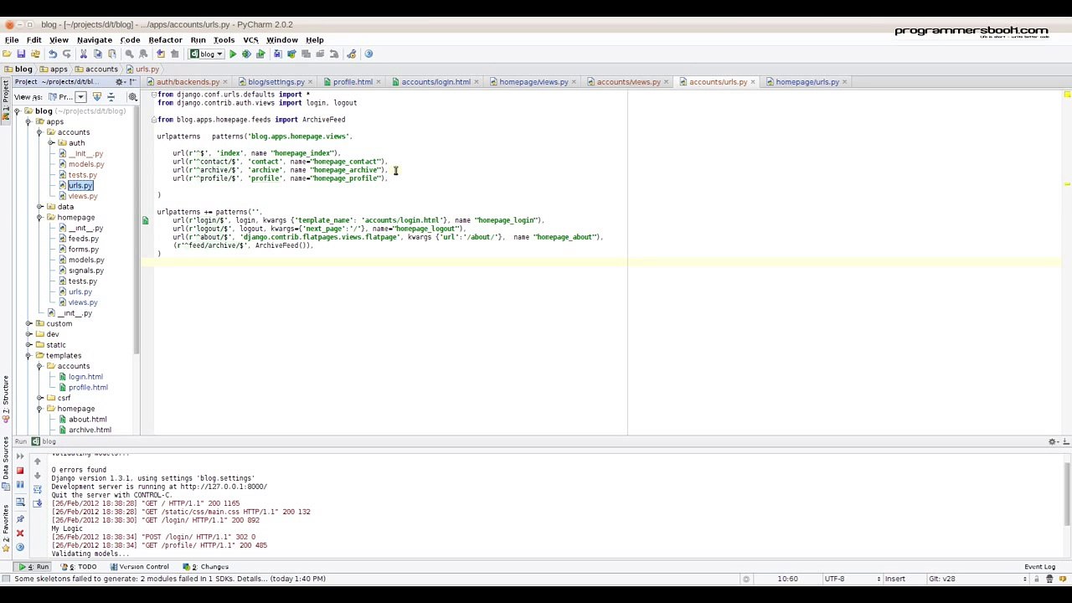The height and width of the screenshot is (603, 1072).
Task: Click the console vertical scrollbar
Action: (x=1067, y=494)
